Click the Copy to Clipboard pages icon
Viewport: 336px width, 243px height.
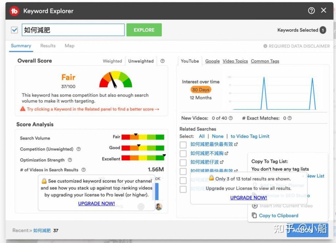pos(254,215)
